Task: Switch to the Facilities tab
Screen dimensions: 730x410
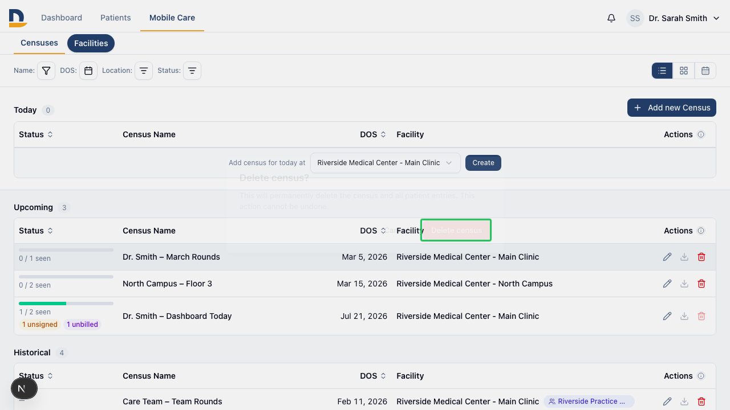Action: click(91, 43)
